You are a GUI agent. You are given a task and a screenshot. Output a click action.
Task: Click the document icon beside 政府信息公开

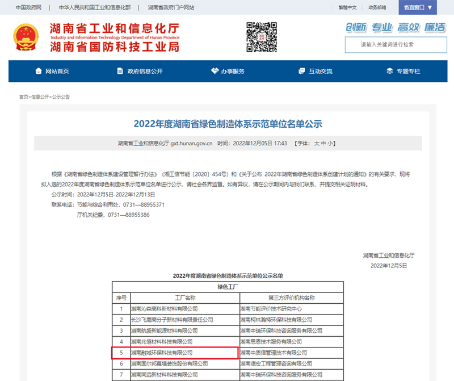[120, 71]
